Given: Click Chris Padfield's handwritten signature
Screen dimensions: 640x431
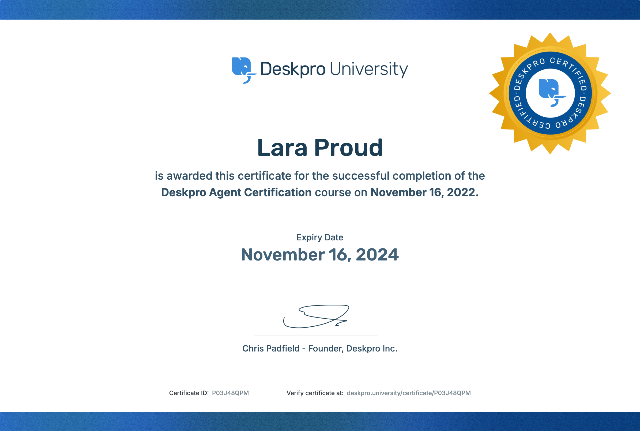Looking at the screenshot, I should [x=316, y=316].
